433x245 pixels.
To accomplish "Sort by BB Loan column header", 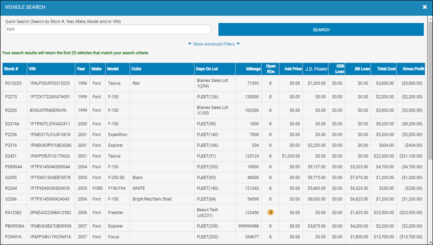I will [x=358, y=69].
